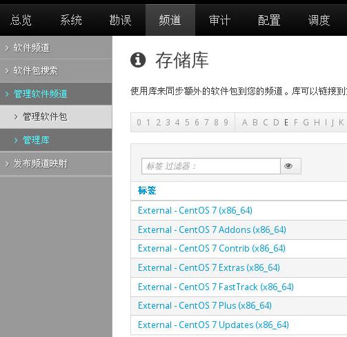347x337 pixels.
Task: Open External - CentOS 7 Extras repository
Action: [x=209, y=268]
